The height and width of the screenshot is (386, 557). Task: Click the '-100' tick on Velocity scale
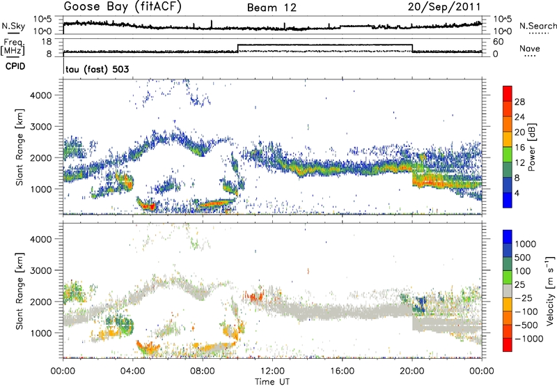(x=526, y=311)
